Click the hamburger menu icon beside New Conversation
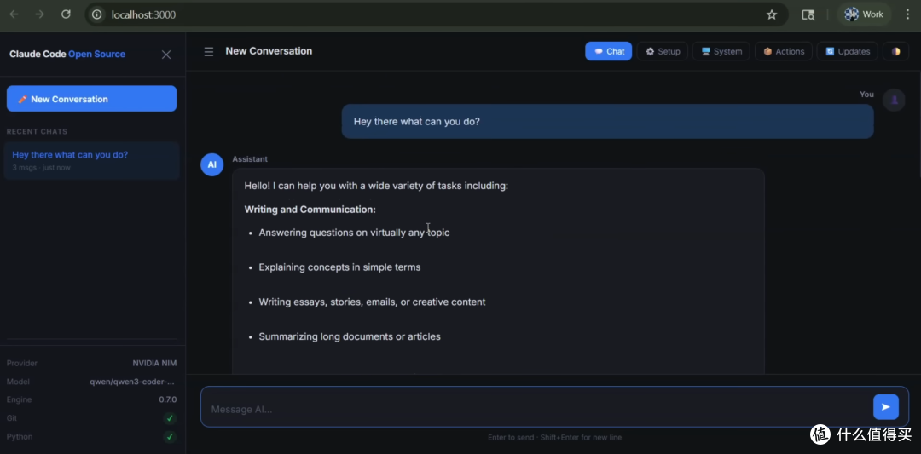921x454 pixels. pos(209,52)
